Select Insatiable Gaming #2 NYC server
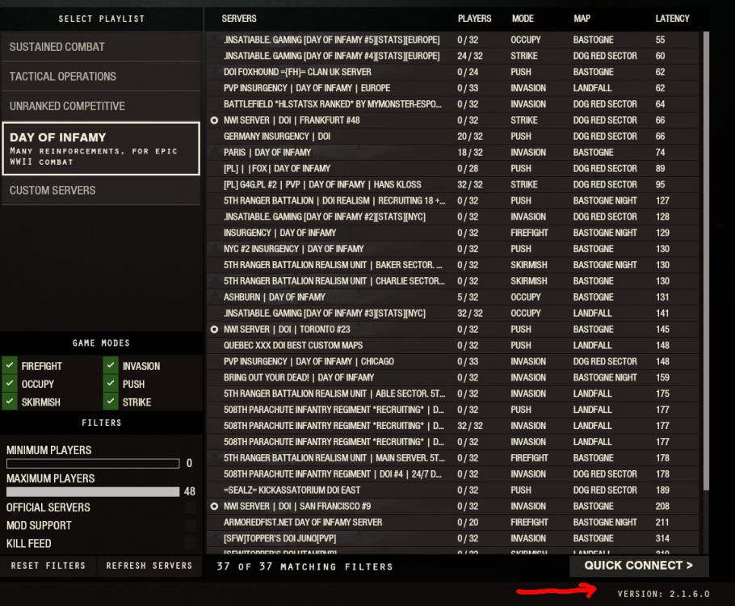Viewport: 735px width, 606px height. click(x=452, y=217)
